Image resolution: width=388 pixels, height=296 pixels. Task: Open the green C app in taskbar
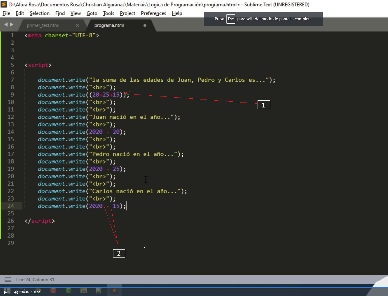pos(69,291)
